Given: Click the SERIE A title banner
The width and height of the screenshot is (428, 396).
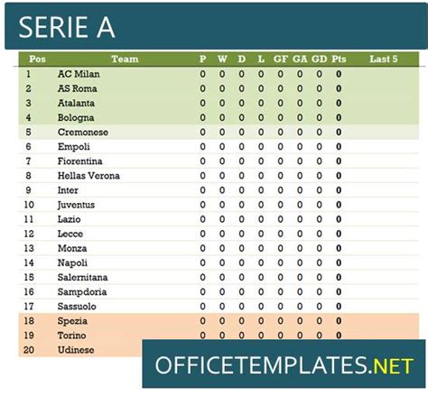Looking at the screenshot, I should pos(216,26).
